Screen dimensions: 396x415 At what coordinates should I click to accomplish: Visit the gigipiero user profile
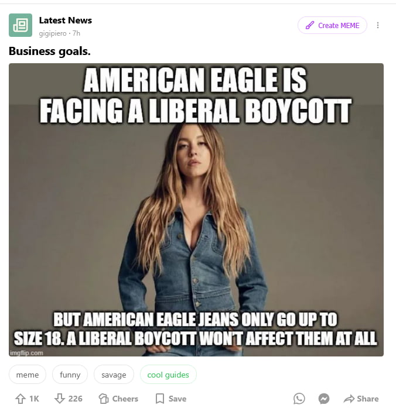pyautogui.click(x=53, y=33)
